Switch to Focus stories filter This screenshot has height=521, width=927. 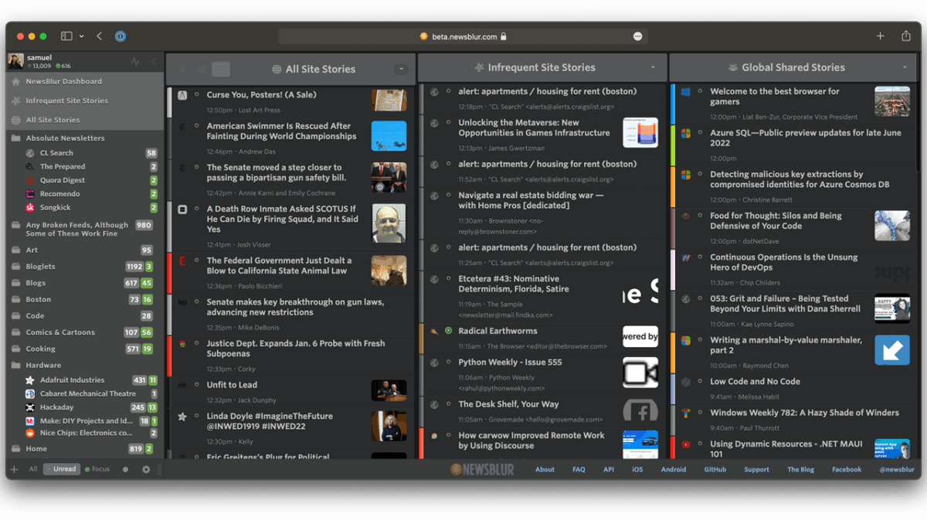coord(97,469)
